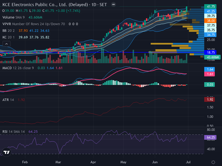
Task: Select the MACD 12 26 close 9 legend
Action: click(18, 68)
